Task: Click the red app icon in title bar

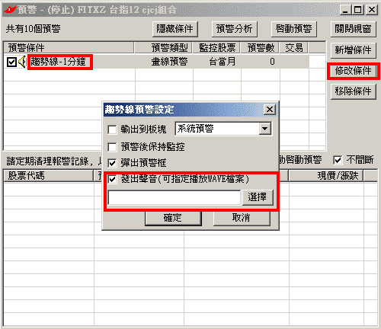Action: pos(10,10)
